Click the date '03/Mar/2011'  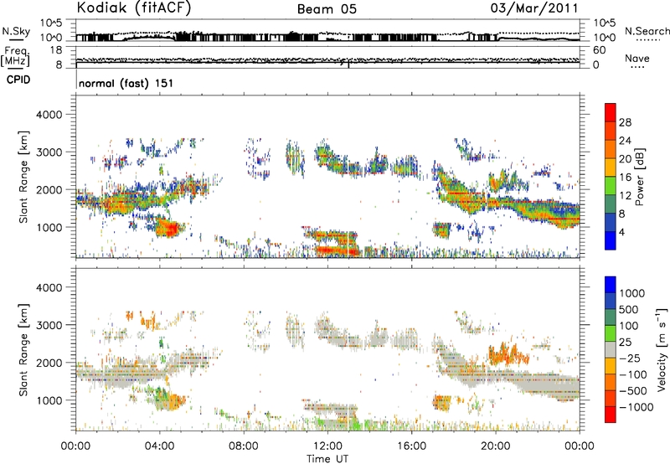tap(534, 8)
